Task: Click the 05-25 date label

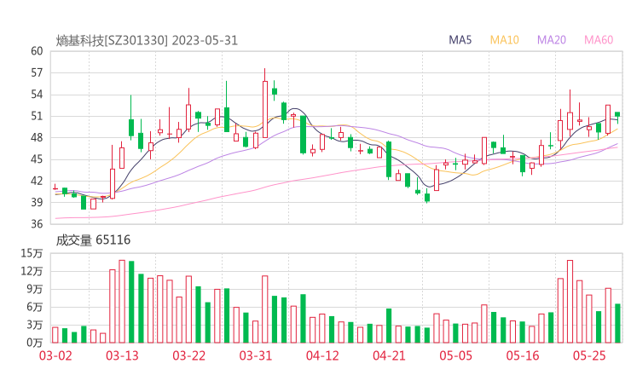Action: pos(589,355)
